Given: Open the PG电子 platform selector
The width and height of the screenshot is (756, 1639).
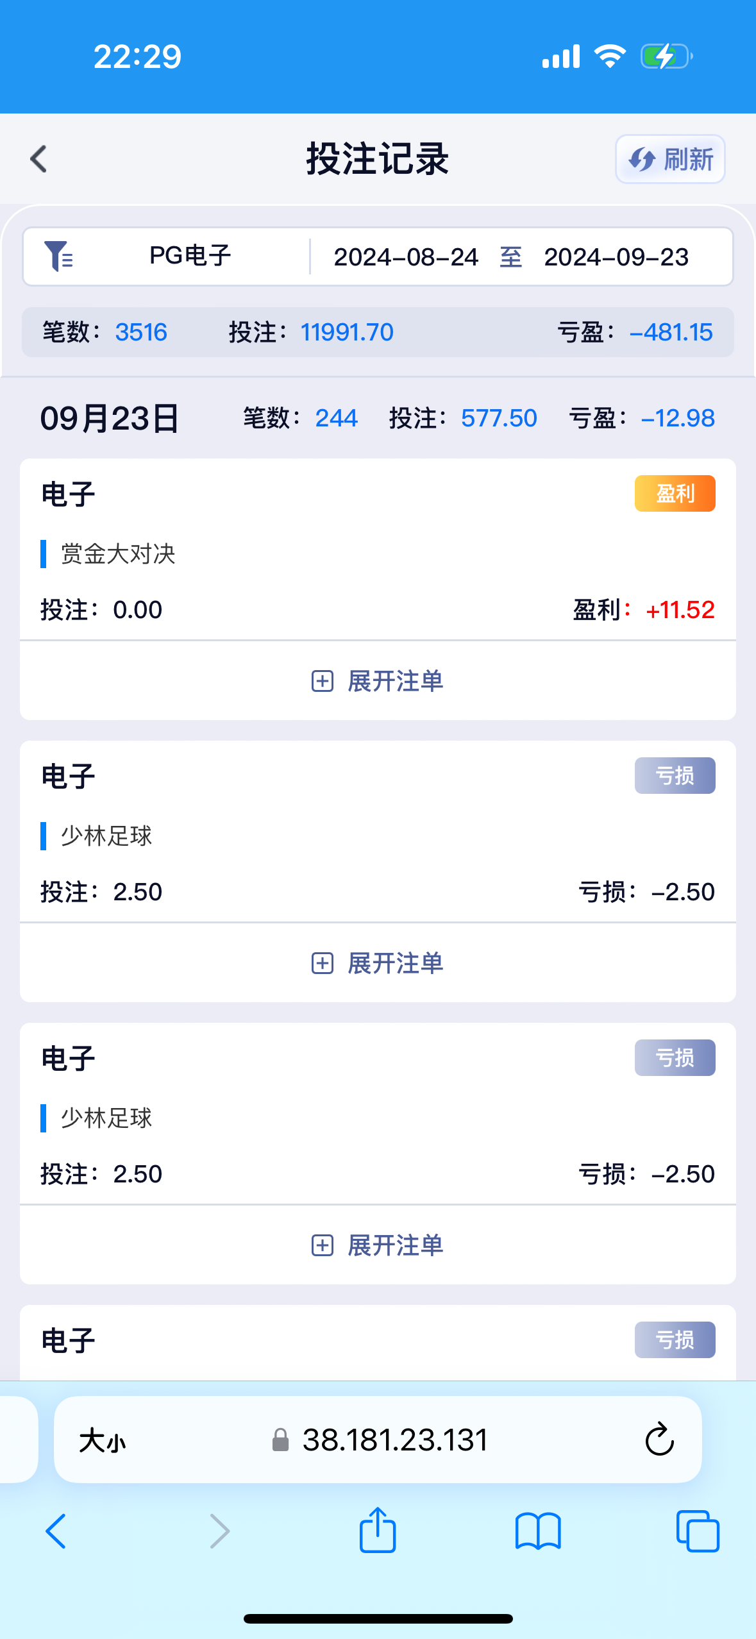Looking at the screenshot, I should 190,256.
